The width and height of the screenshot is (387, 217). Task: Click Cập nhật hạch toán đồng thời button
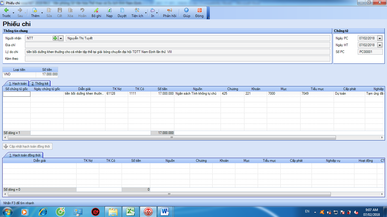click(28, 146)
